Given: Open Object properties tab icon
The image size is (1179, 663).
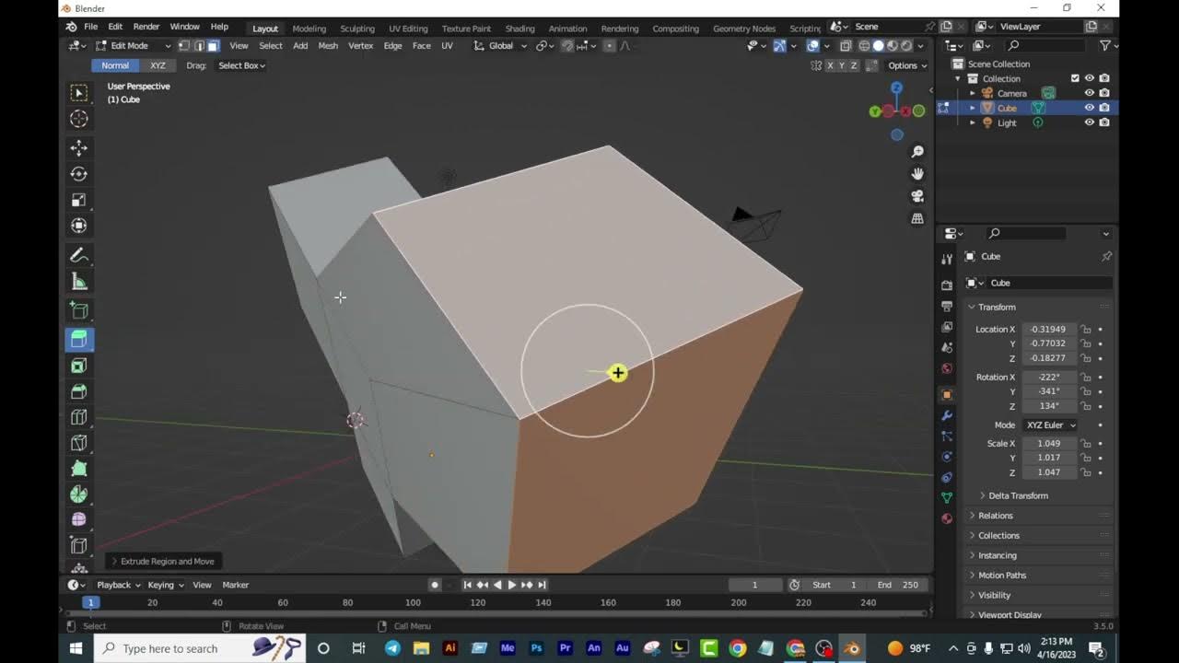Looking at the screenshot, I should tap(947, 394).
